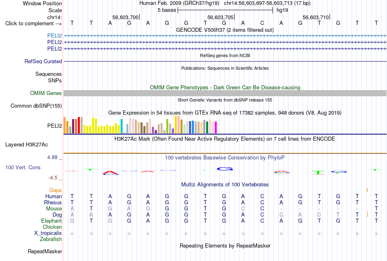
Task: Open the H3K27Ac Mark ENCODE track title
Action: [x=225, y=139]
